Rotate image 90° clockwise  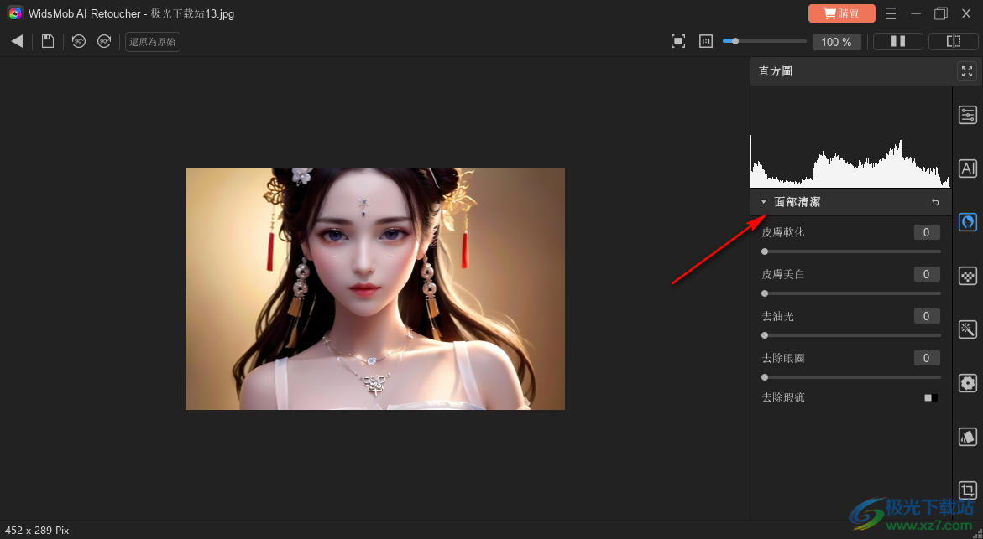(x=104, y=41)
